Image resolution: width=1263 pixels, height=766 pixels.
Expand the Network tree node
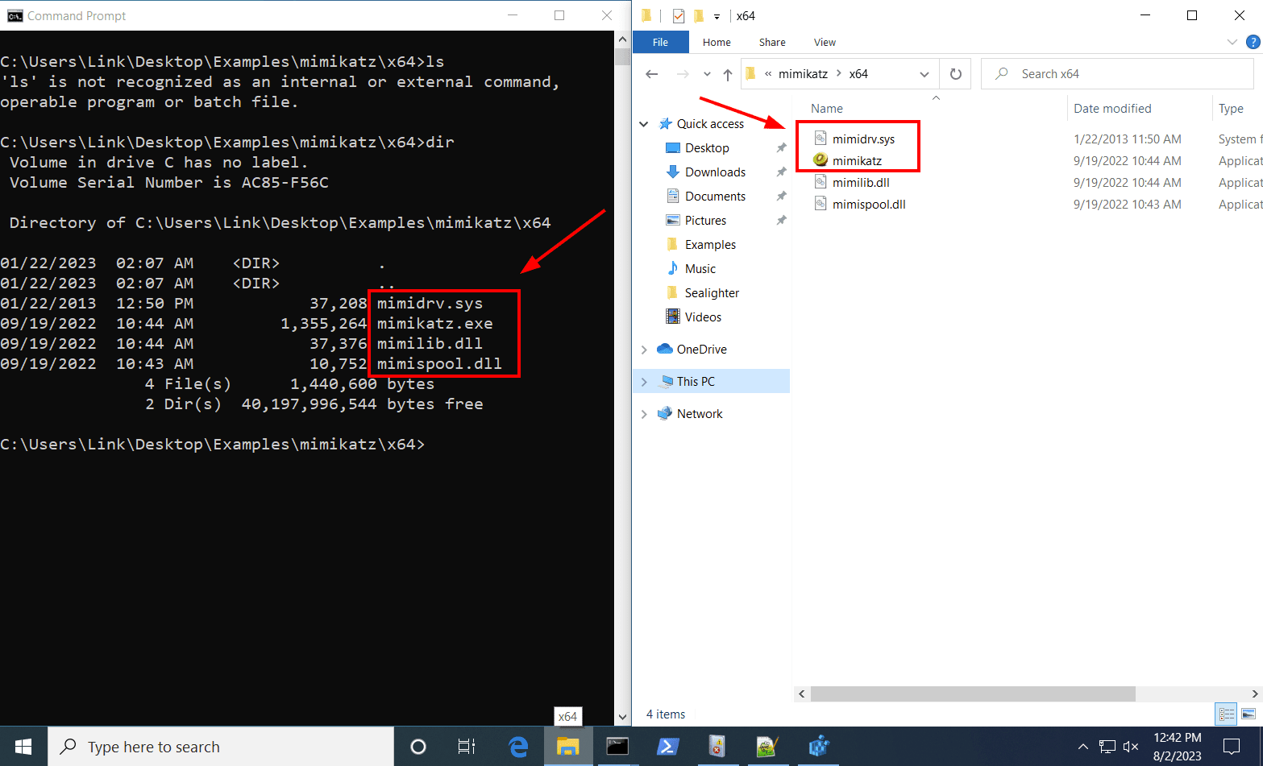click(x=644, y=414)
